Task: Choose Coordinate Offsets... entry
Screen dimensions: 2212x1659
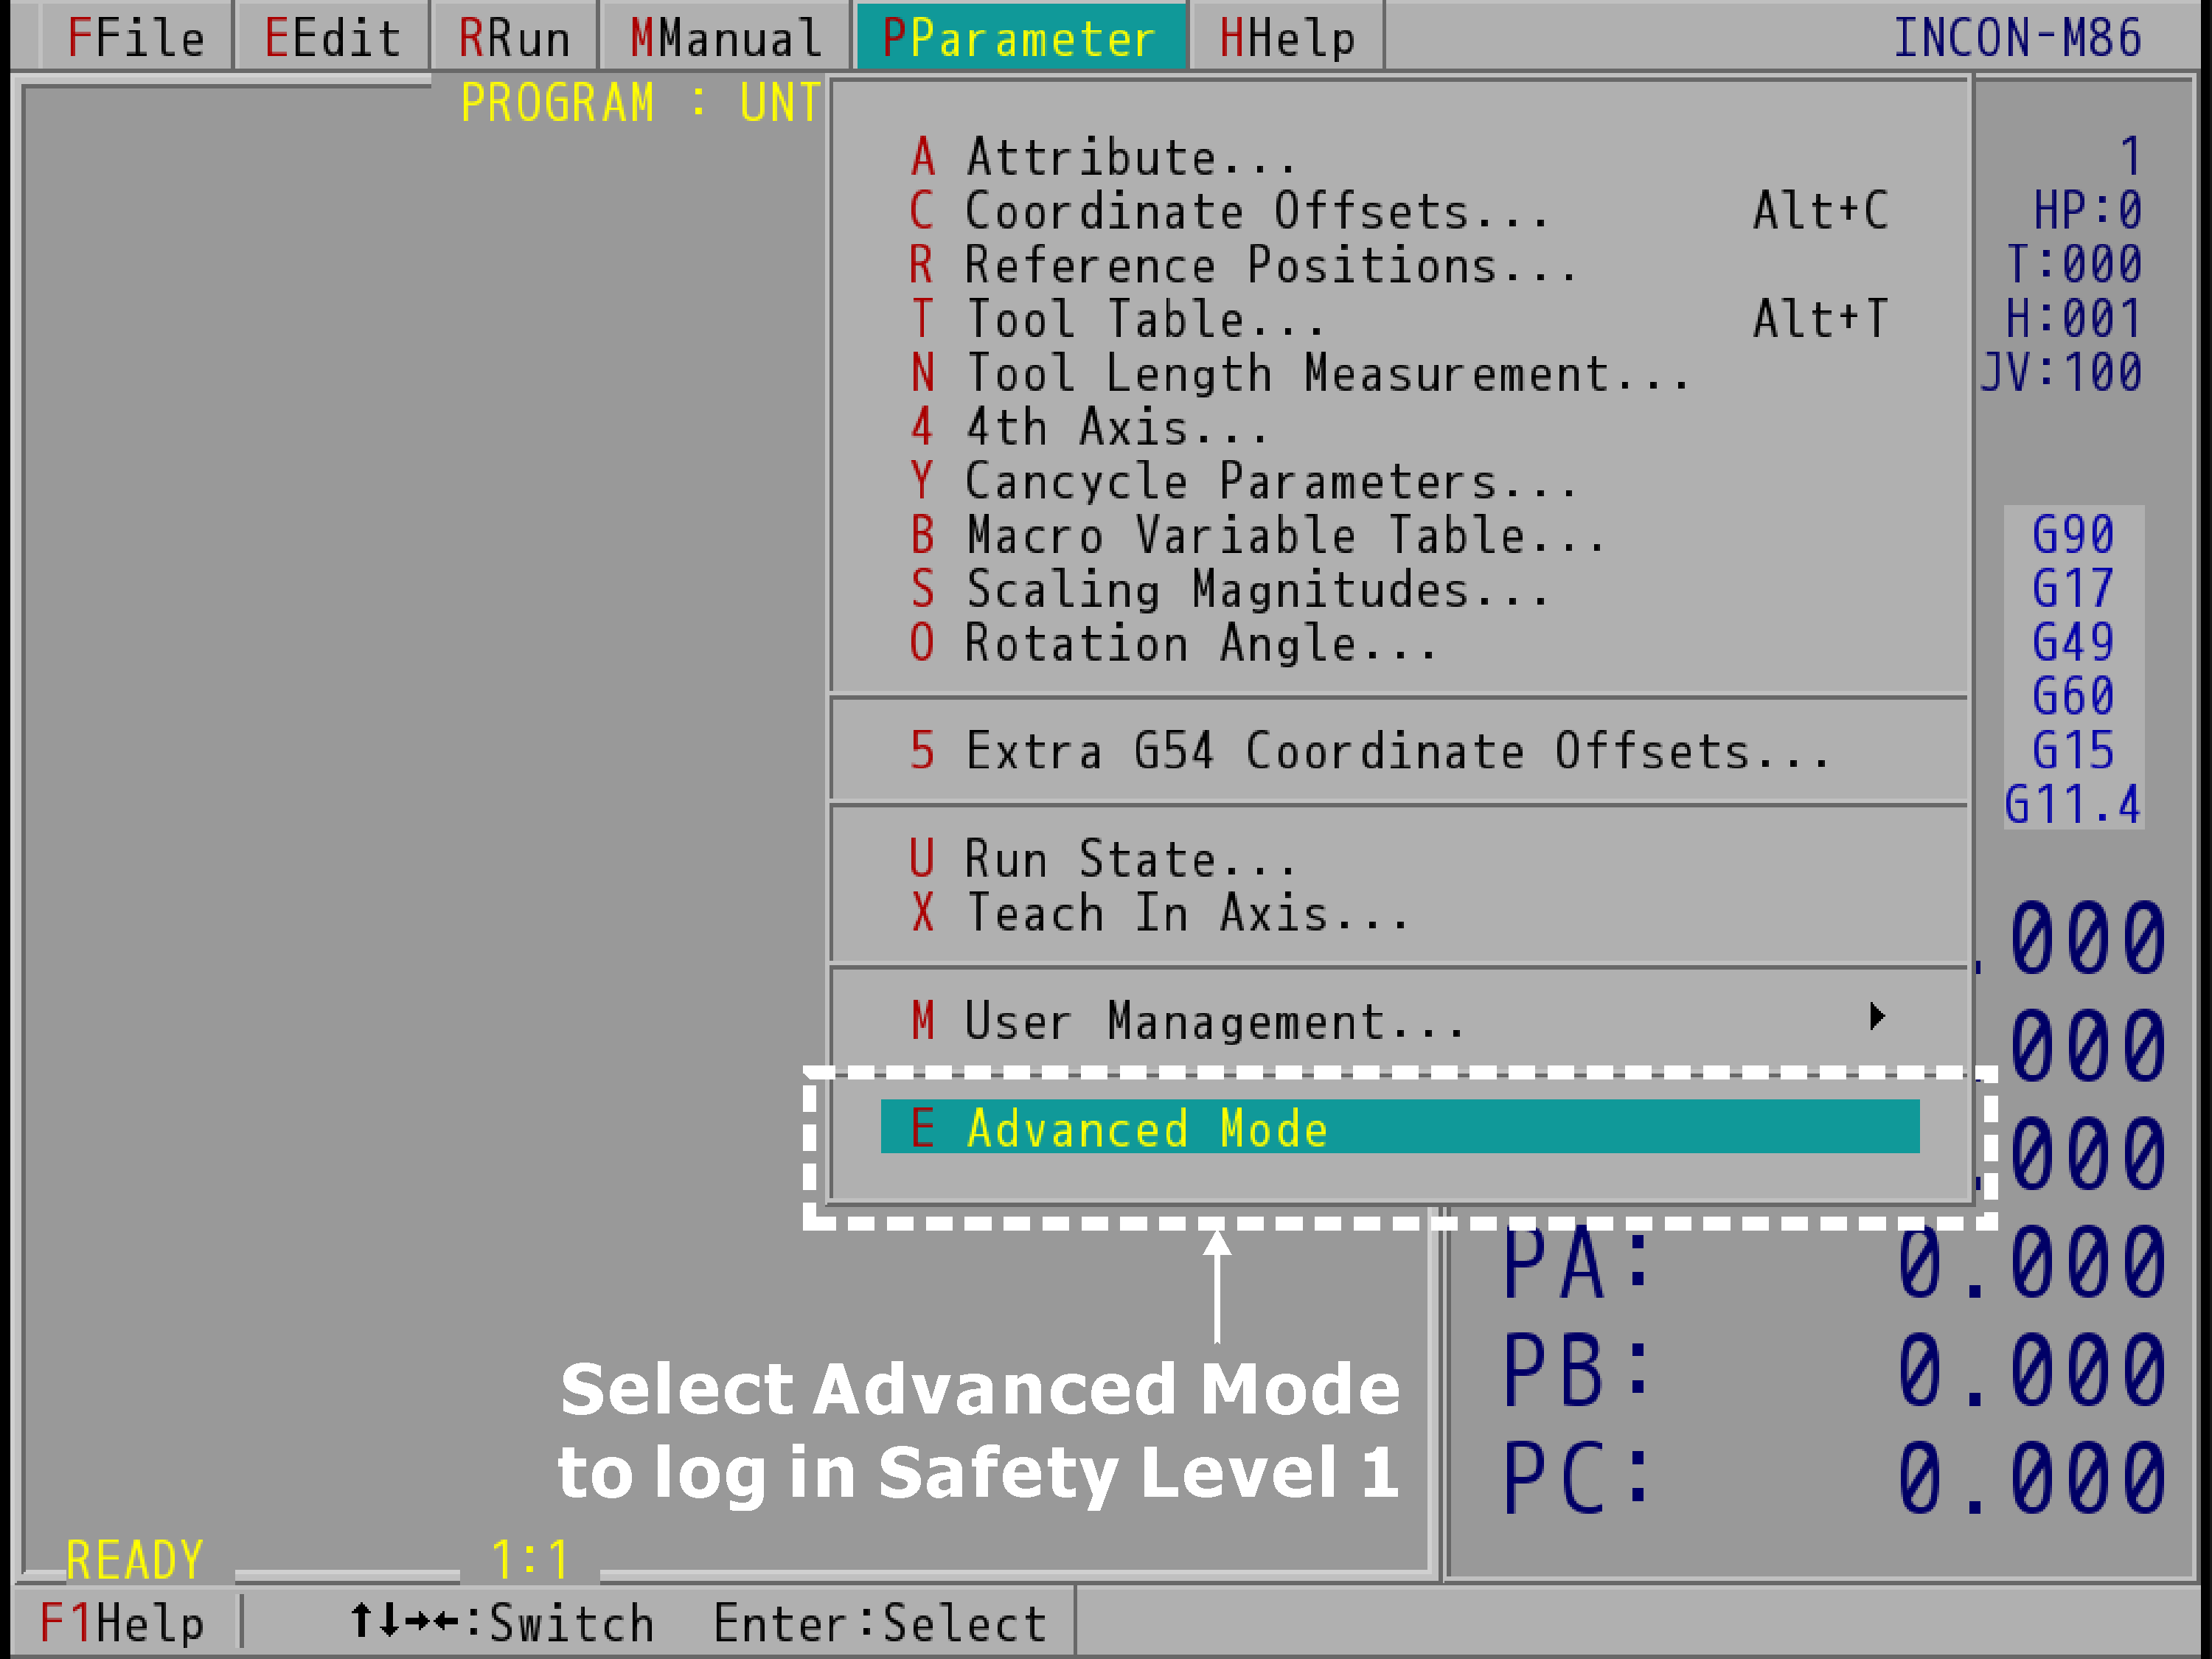Action: point(1400,211)
